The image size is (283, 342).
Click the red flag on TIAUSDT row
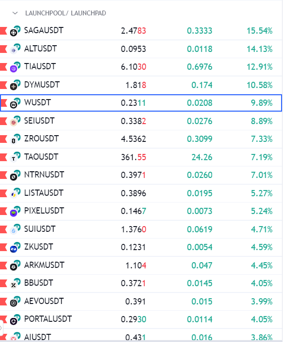click(x=3, y=67)
